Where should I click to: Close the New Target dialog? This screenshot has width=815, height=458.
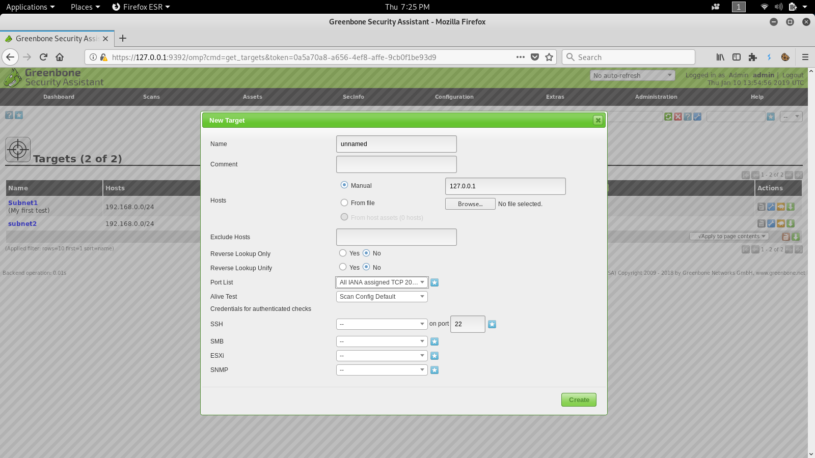pyautogui.click(x=598, y=120)
